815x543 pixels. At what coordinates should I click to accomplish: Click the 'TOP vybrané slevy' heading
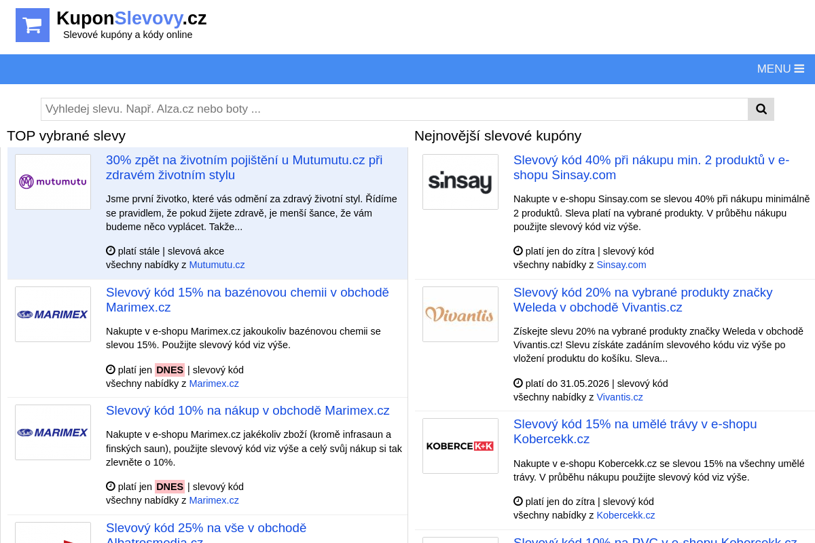click(67, 136)
